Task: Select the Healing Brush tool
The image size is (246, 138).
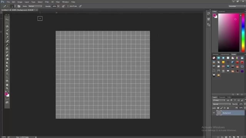Action: 7,41
